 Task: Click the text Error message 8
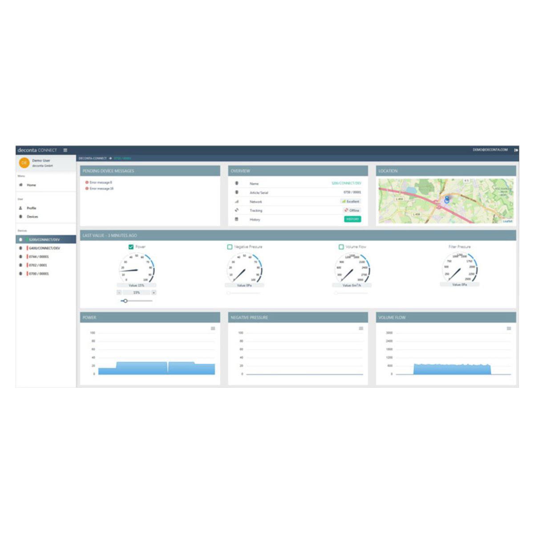101,182
